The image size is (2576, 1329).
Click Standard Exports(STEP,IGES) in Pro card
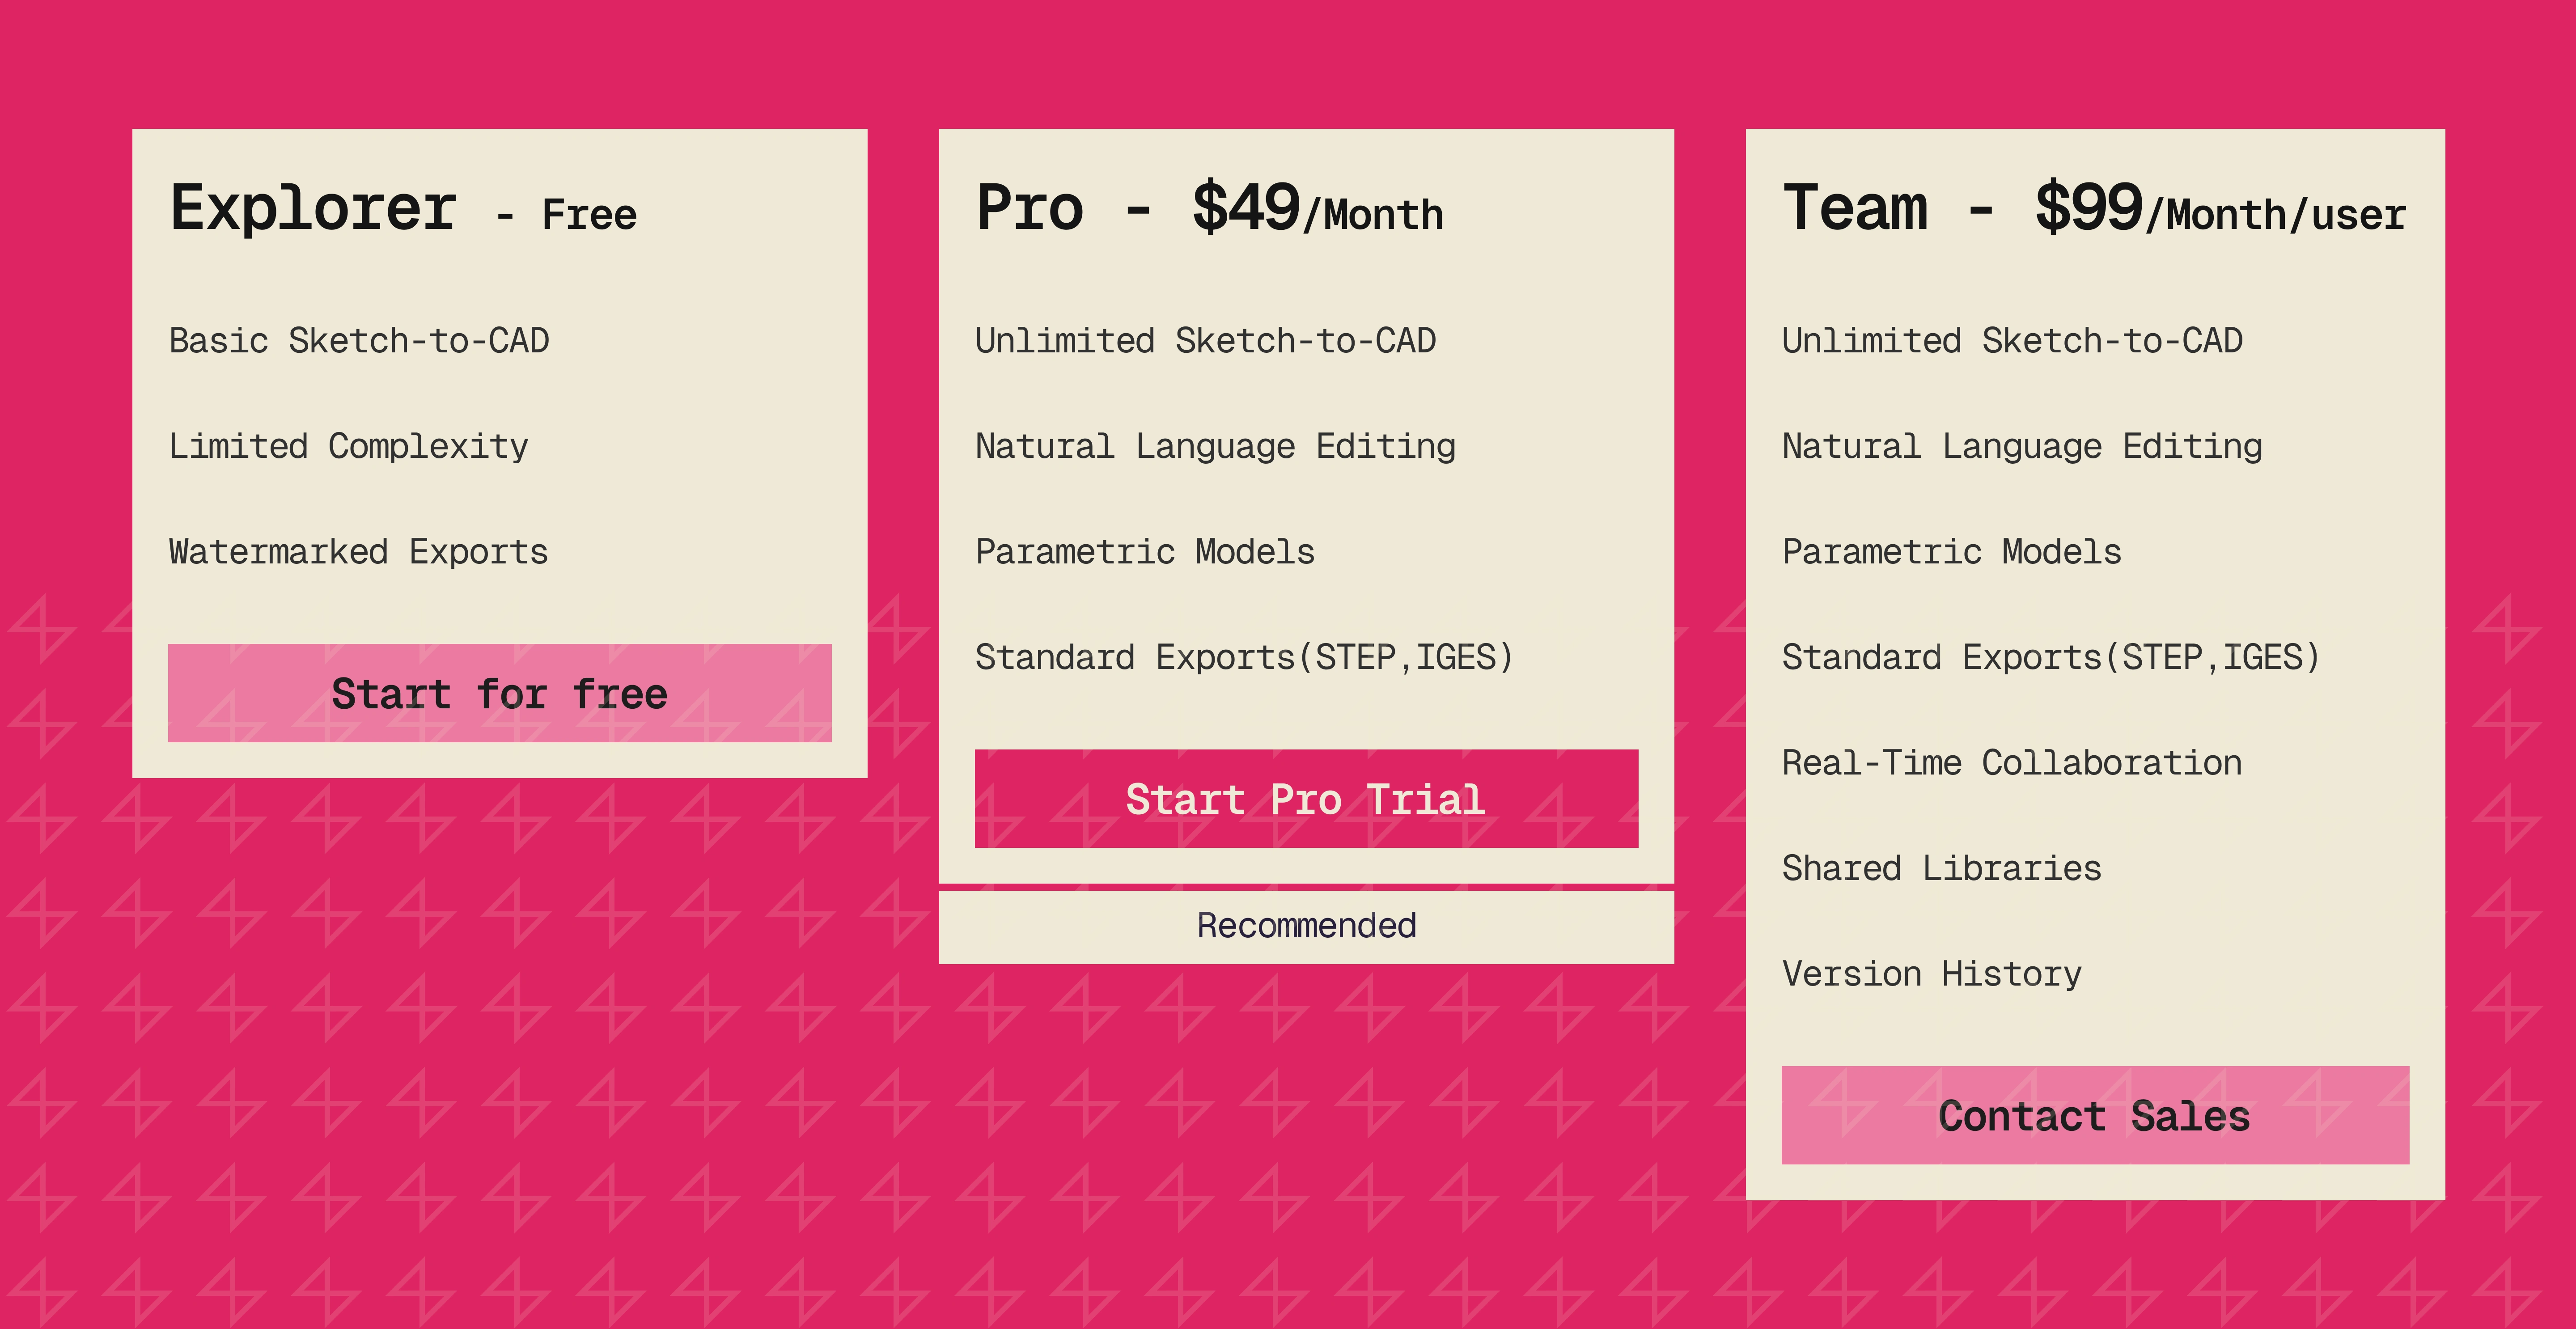(x=1244, y=657)
